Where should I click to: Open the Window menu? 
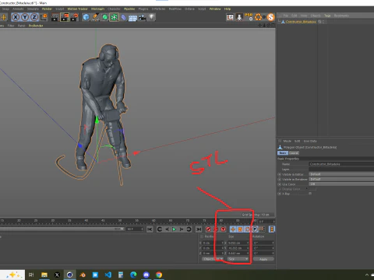[x=215, y=9]
